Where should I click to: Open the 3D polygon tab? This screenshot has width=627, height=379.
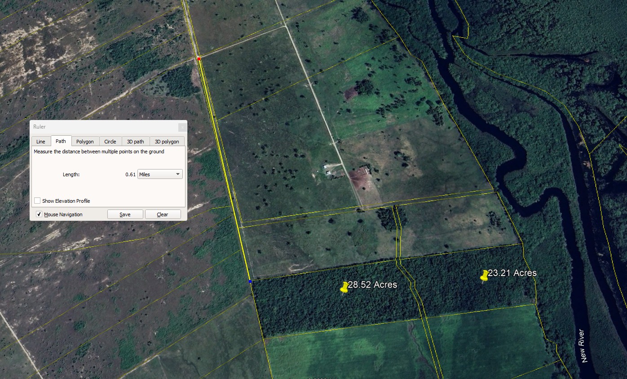click(167, 142)
